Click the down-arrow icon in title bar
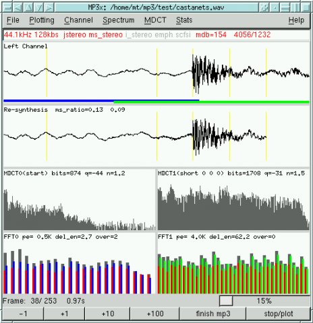Viewport: 313px width, 323px height. (38, 7)
